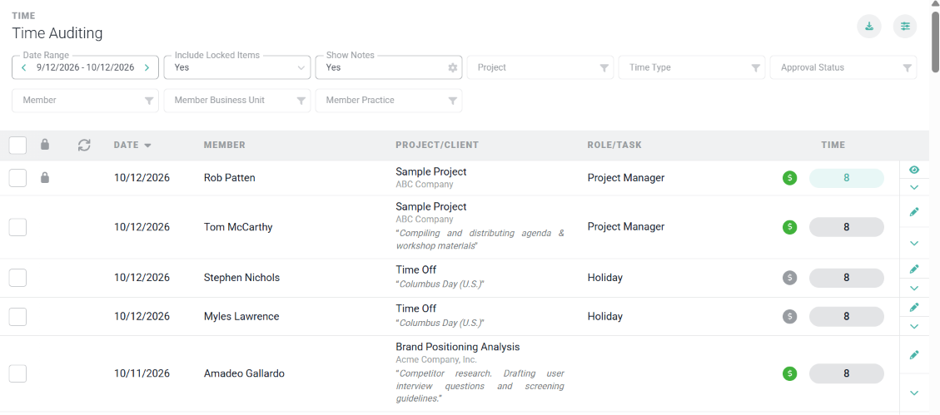This screenshot has width=940, height=415.
Task: Click member name Stephen Nichols
Action: (241, 278)
